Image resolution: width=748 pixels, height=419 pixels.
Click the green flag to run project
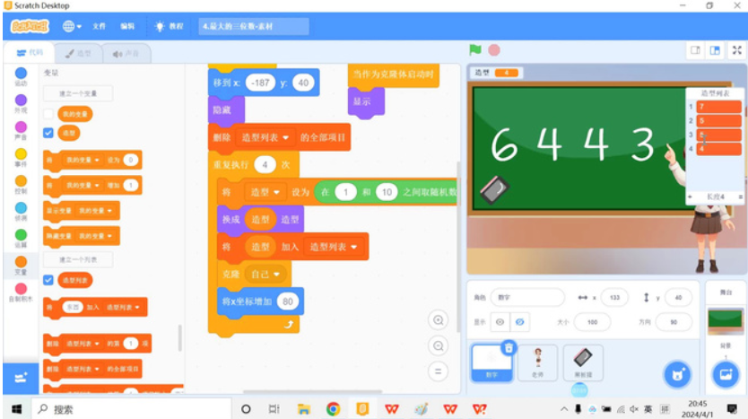pyautogui.click(x=475, y=49)
